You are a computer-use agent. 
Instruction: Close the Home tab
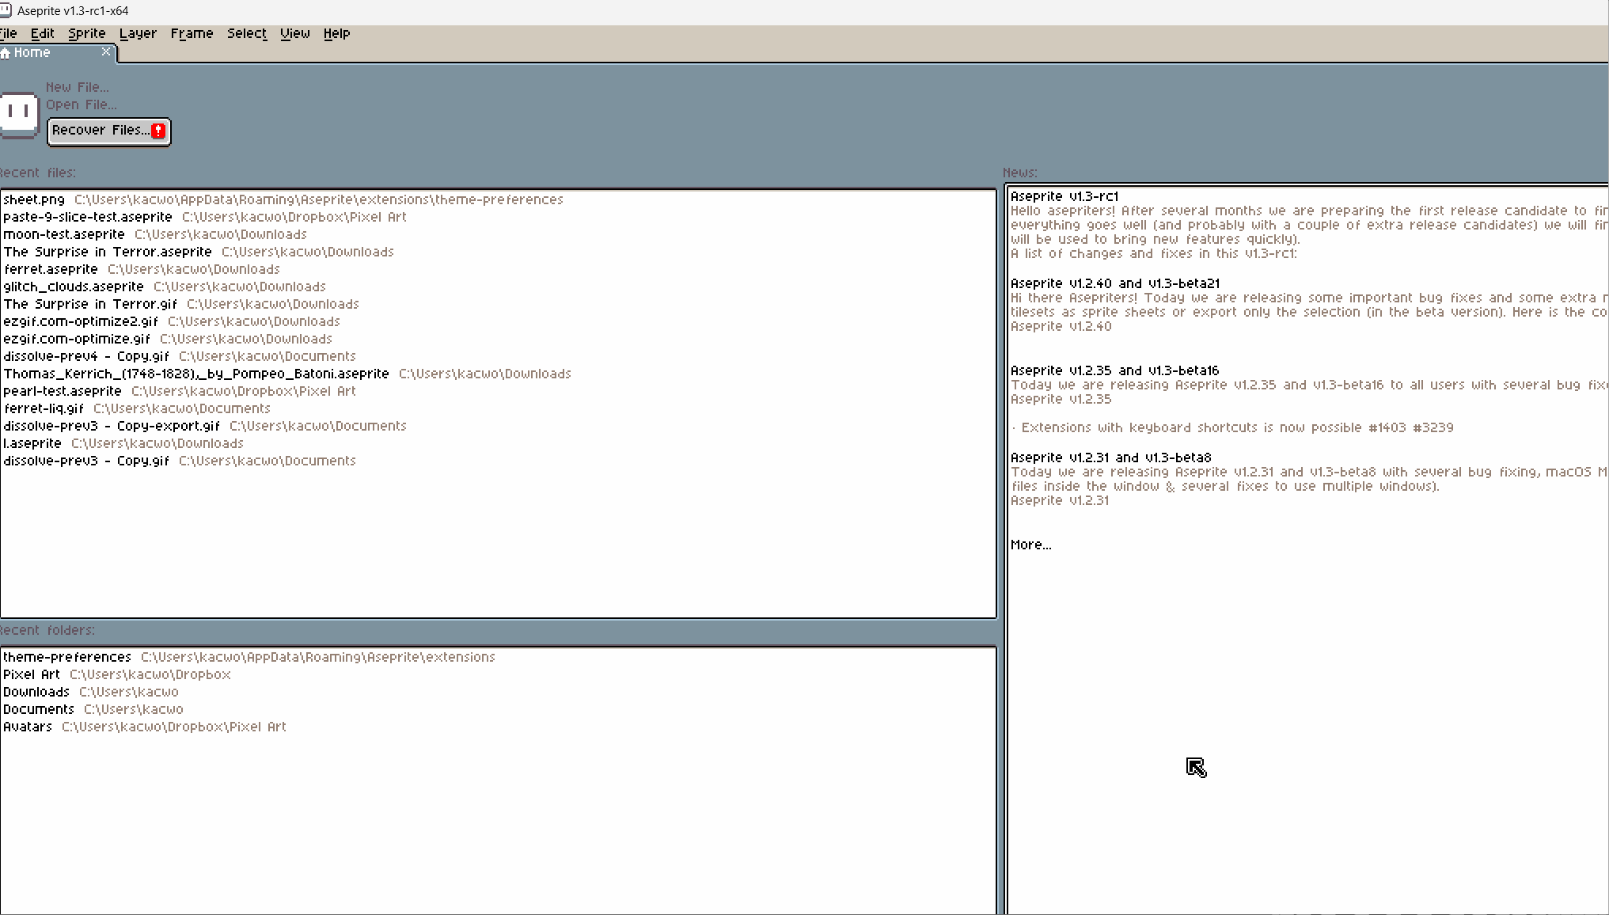pyautogui.click(x=106, y=51)
